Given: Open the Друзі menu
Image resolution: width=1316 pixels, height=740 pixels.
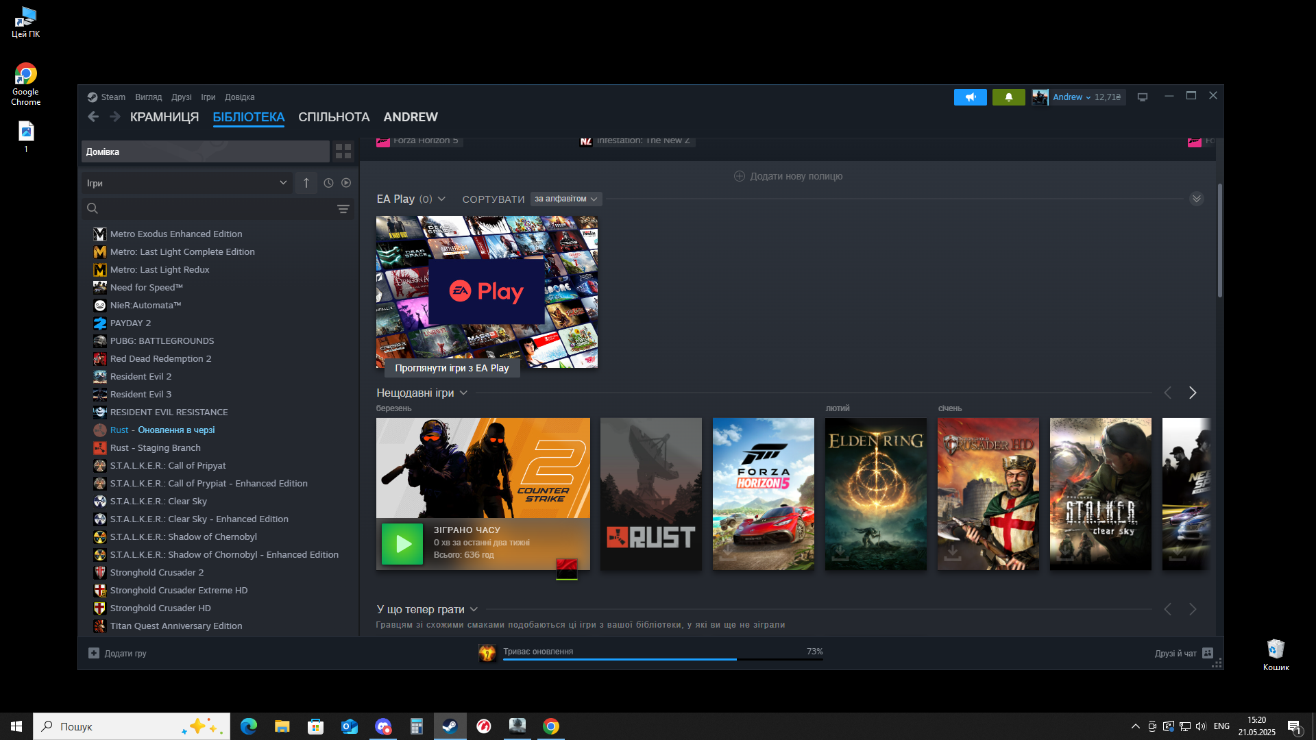Looking at the screenshot, I should coord(182,97).
